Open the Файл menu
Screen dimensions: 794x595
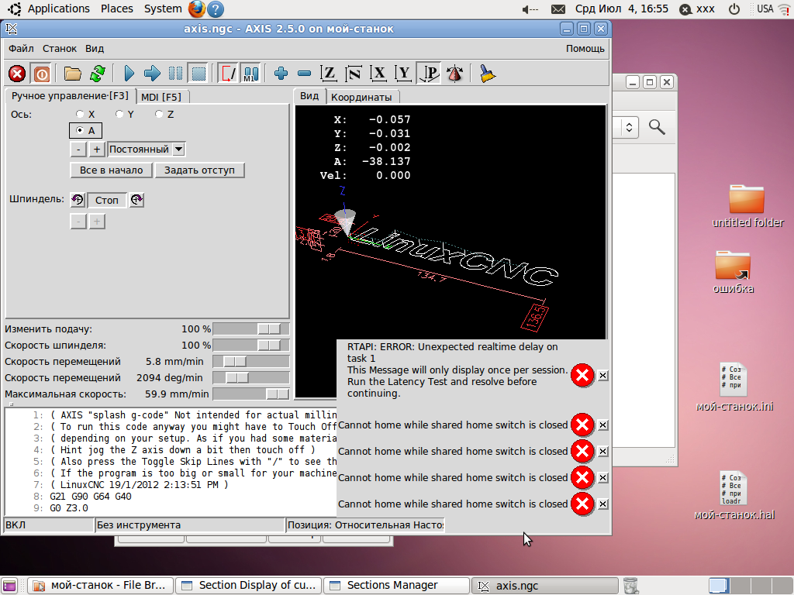click(21, 49)
